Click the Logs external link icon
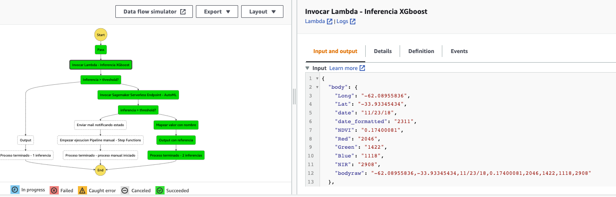The image size is (616, 197). 353,21
